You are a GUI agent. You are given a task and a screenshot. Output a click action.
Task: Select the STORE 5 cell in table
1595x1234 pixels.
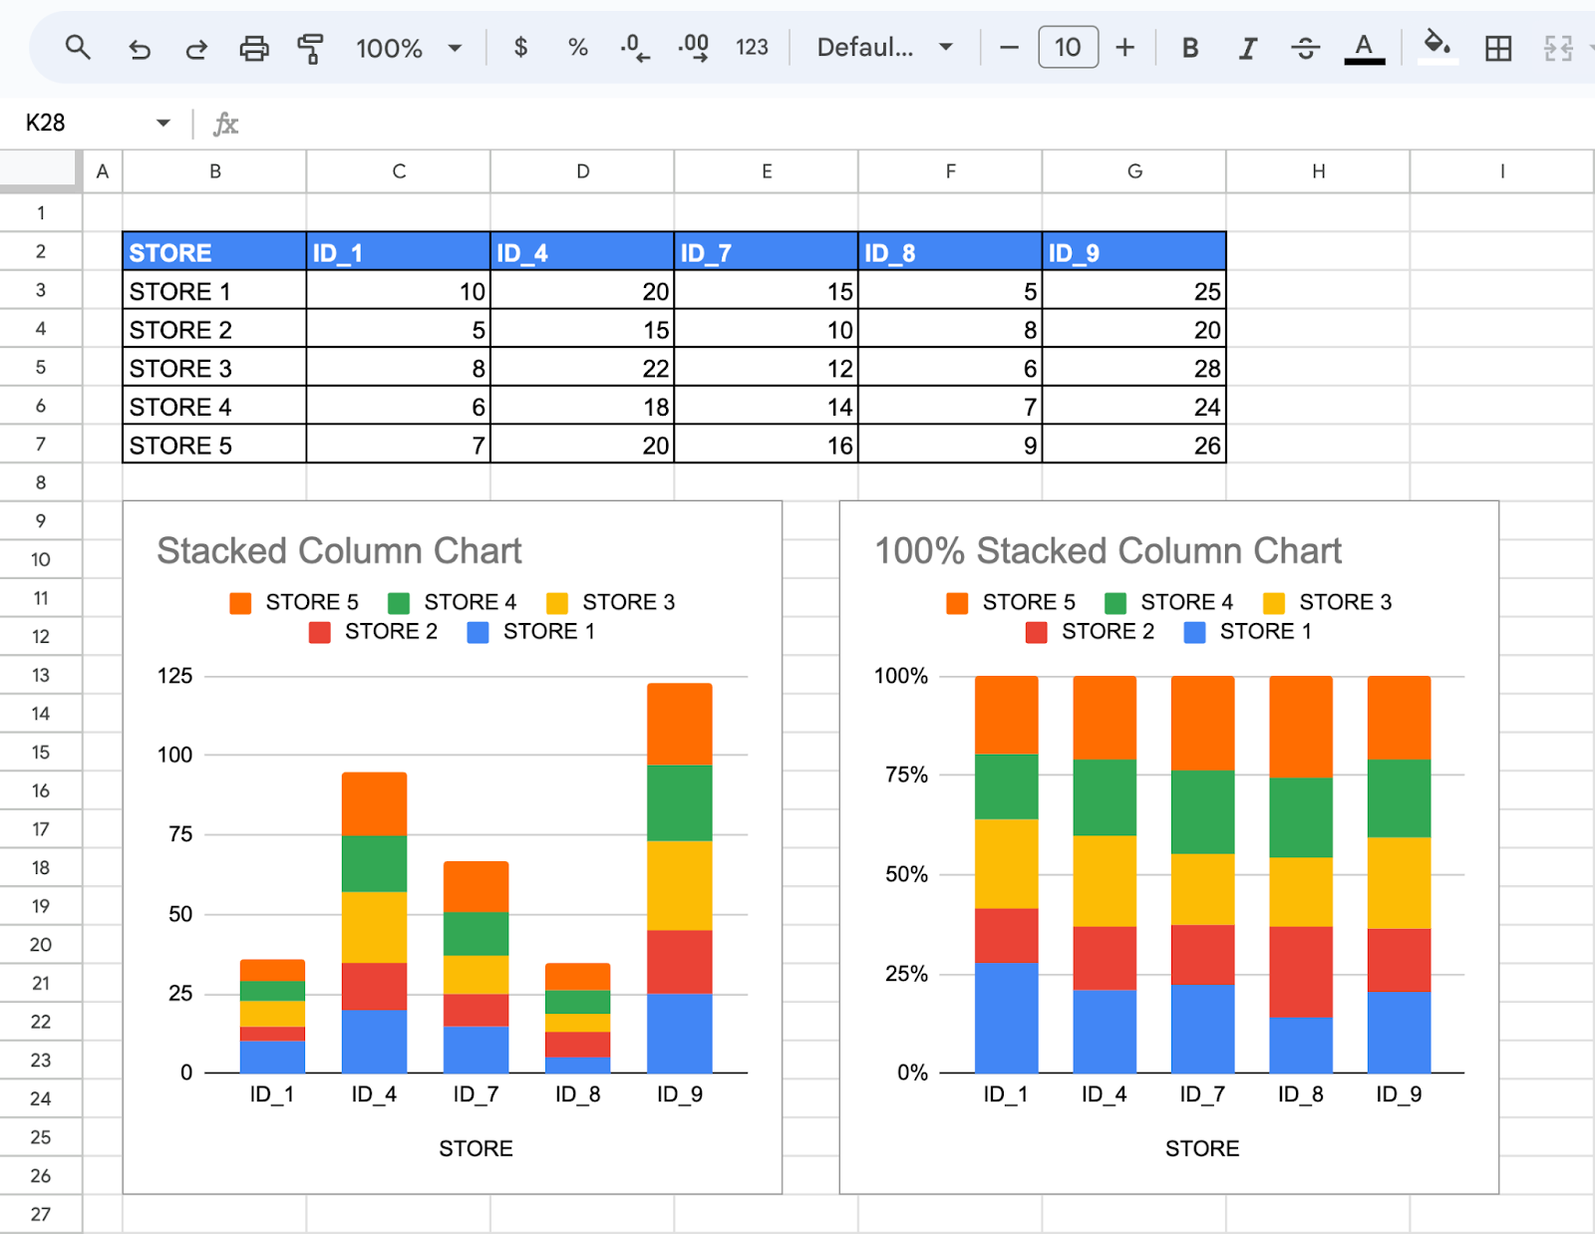click(x=214, y=445)
